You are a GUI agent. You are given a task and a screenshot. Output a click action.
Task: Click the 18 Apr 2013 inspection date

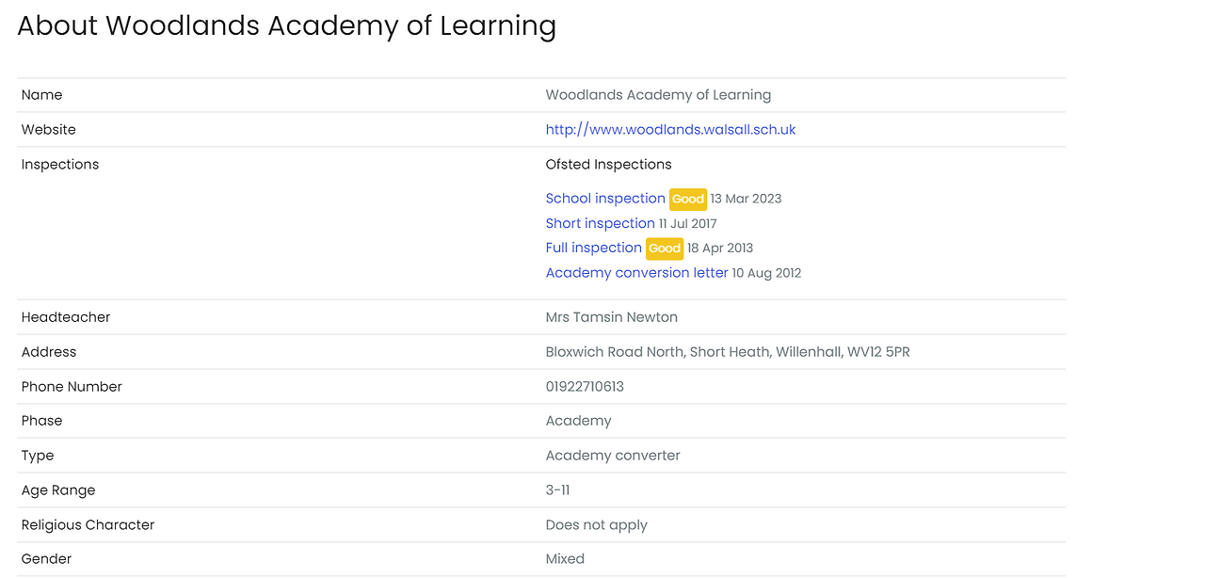[720, 249]
